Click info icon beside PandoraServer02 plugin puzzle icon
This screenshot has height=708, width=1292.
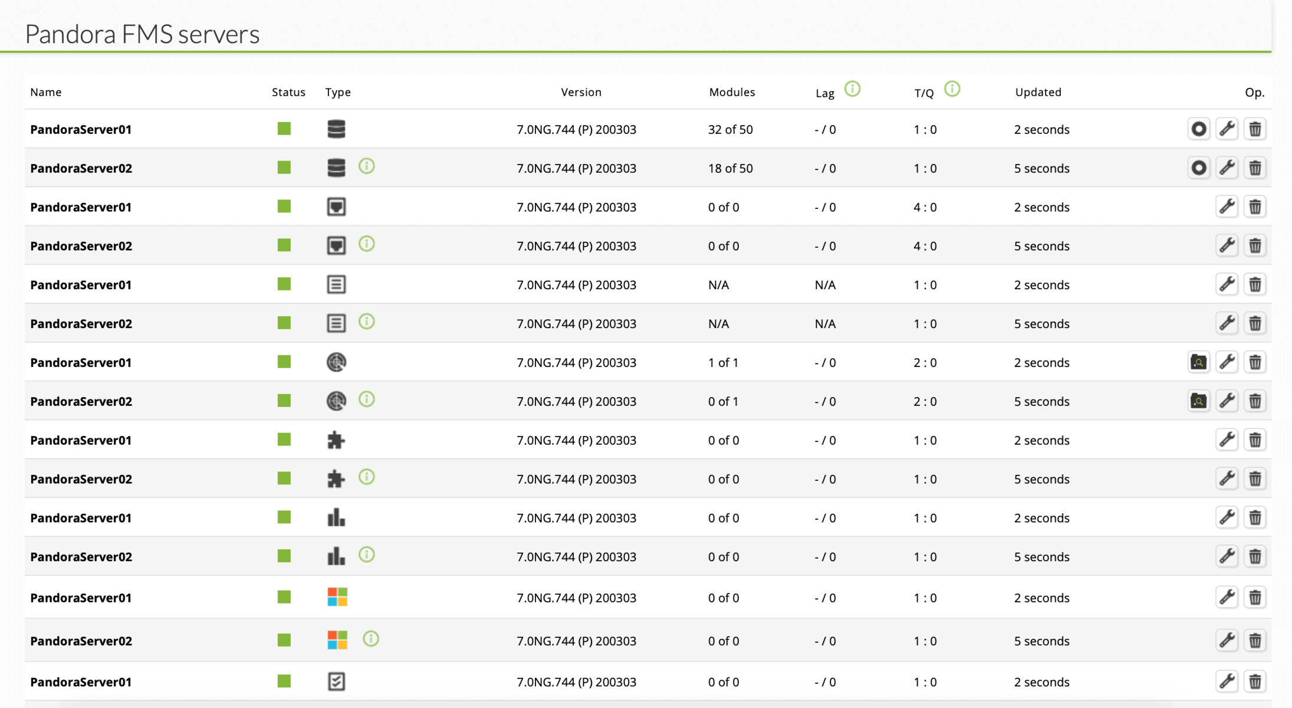coord(367,477)
